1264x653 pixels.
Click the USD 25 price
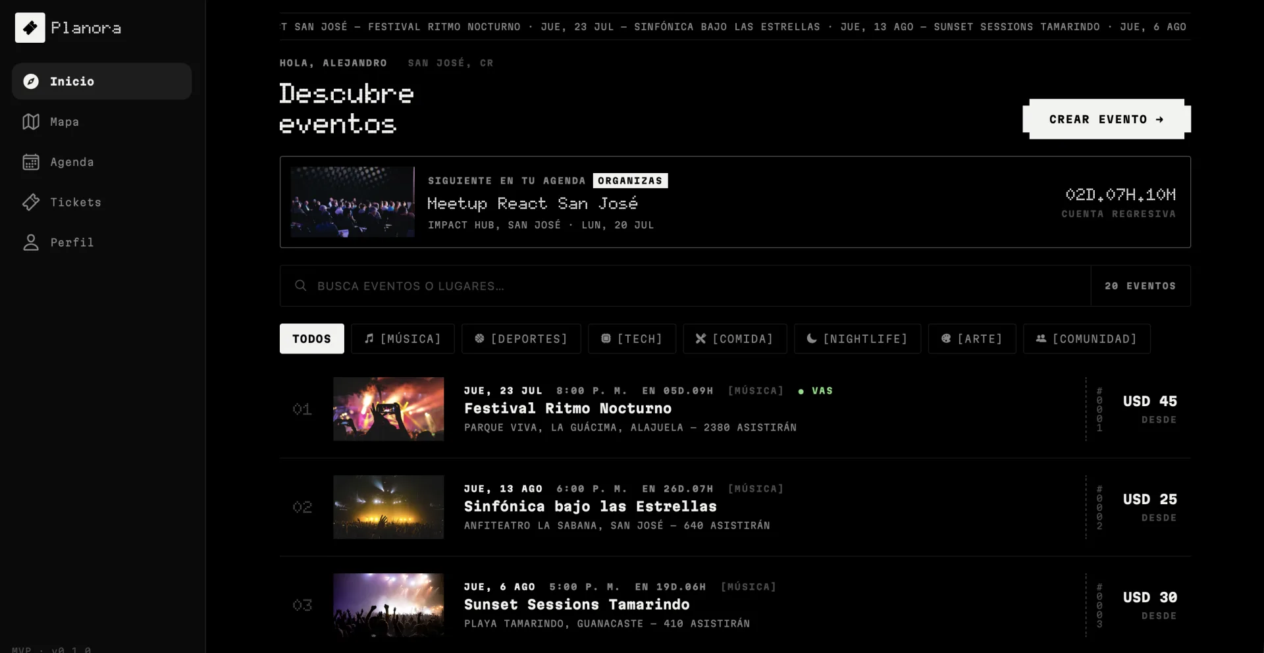[x=1150, y=499]
